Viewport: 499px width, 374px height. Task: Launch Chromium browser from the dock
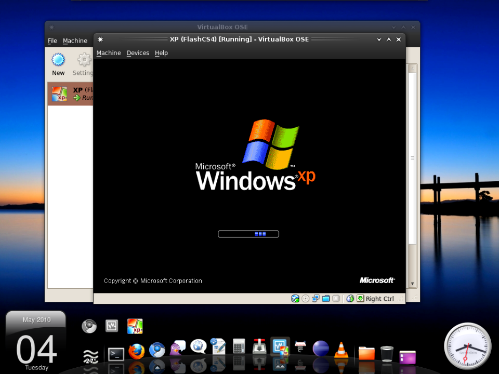point(157,351)
